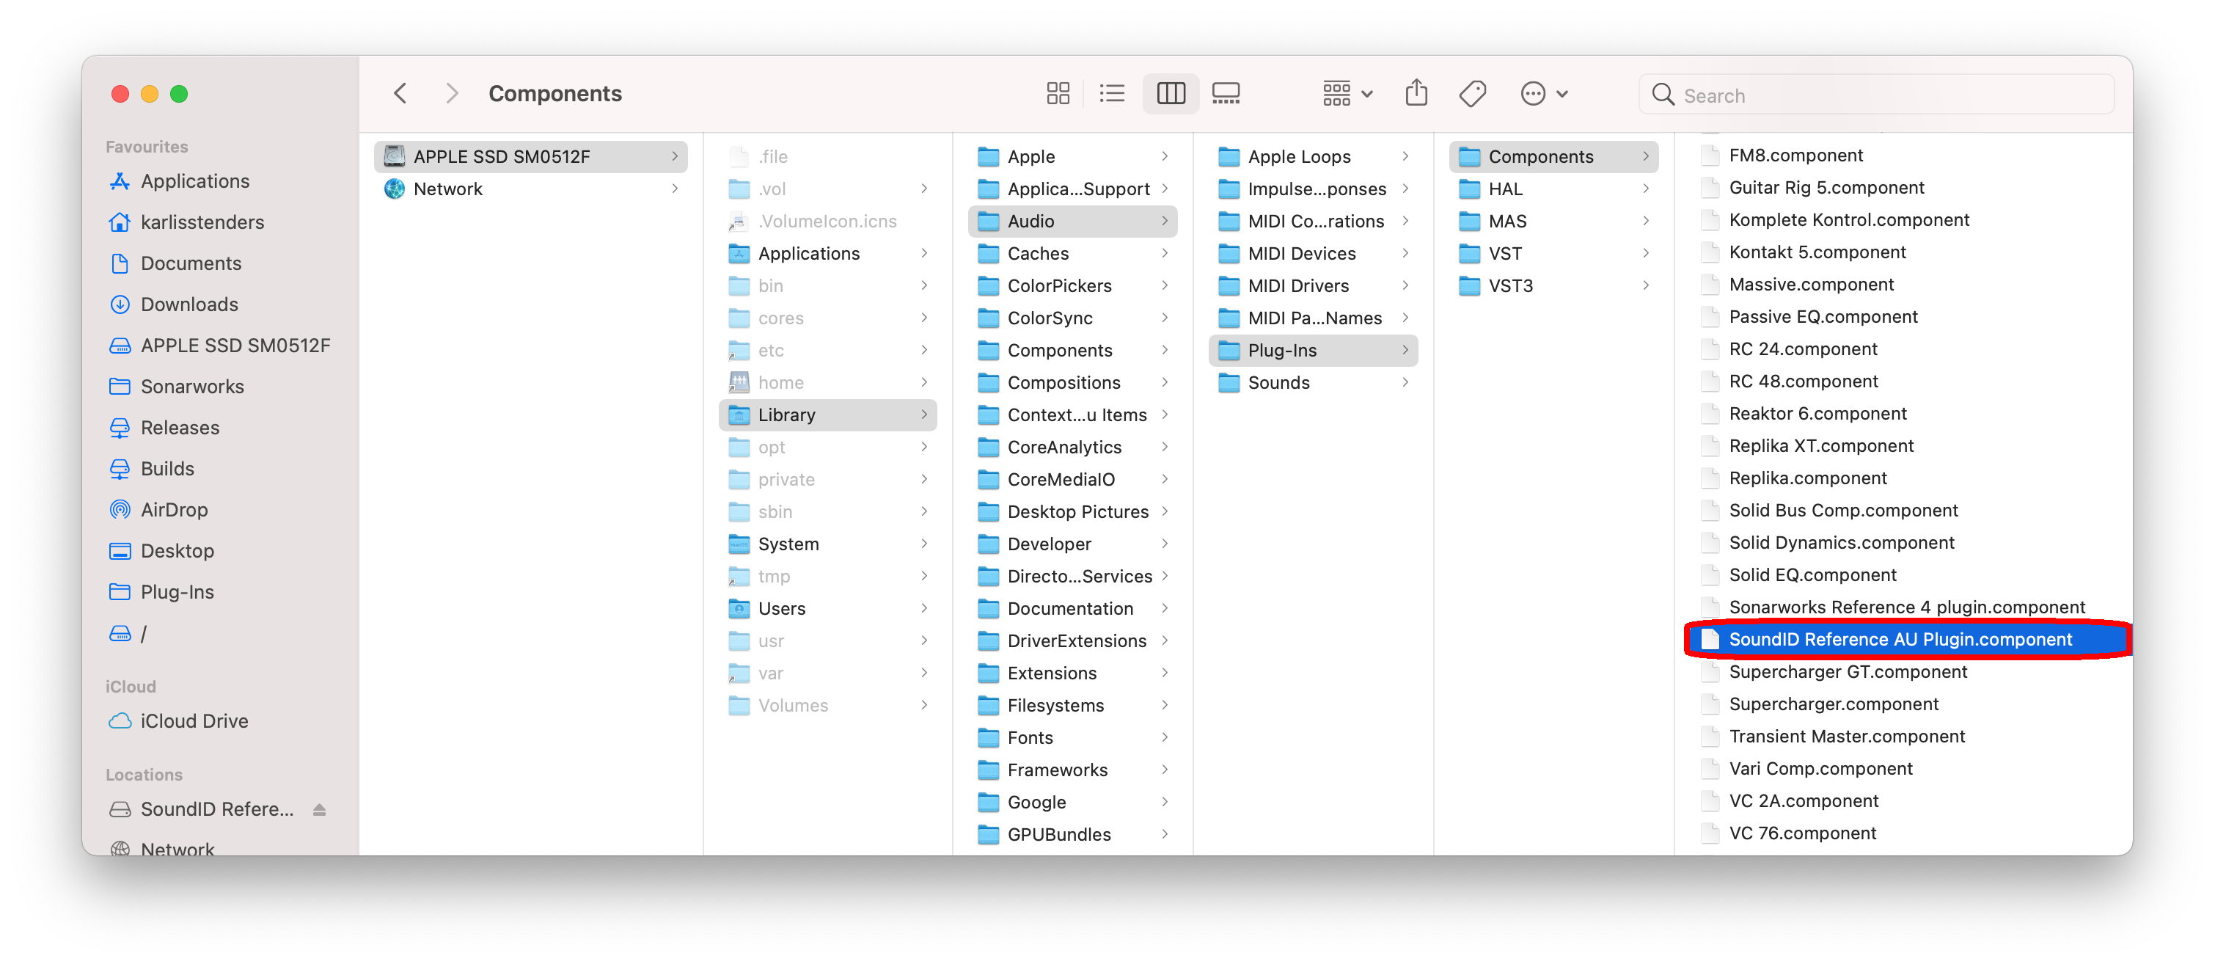Click the Edit Tags icon

(1473, 94)
